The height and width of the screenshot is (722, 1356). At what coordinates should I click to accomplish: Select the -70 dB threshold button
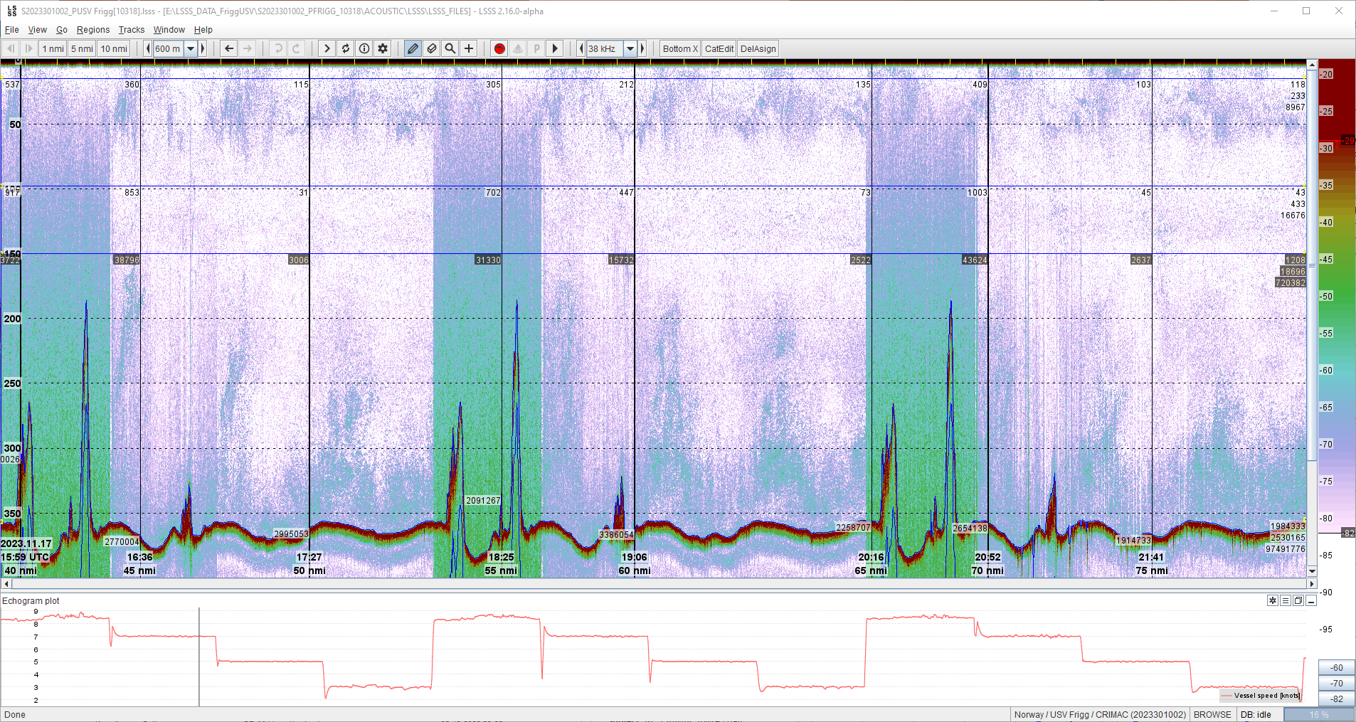point(1337,683)
